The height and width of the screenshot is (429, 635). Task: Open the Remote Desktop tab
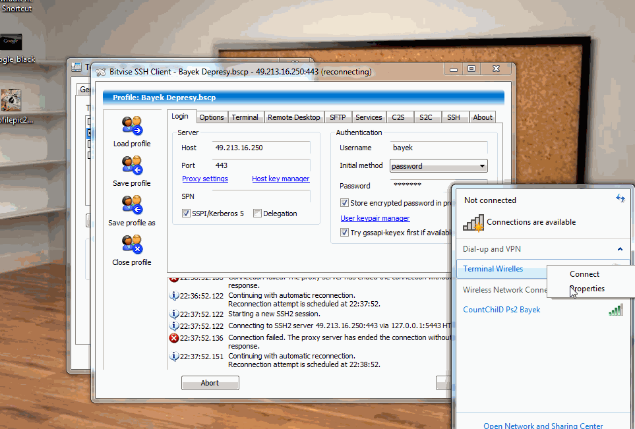[294, 117]
